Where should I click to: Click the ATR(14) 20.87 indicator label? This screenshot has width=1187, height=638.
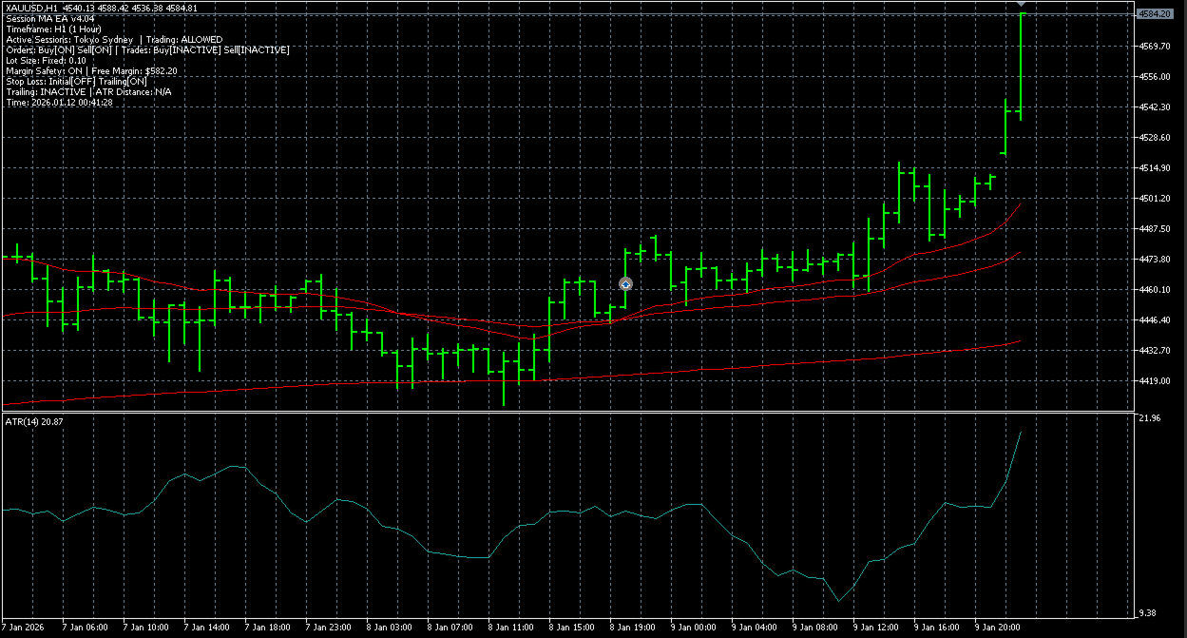[33, 420]
